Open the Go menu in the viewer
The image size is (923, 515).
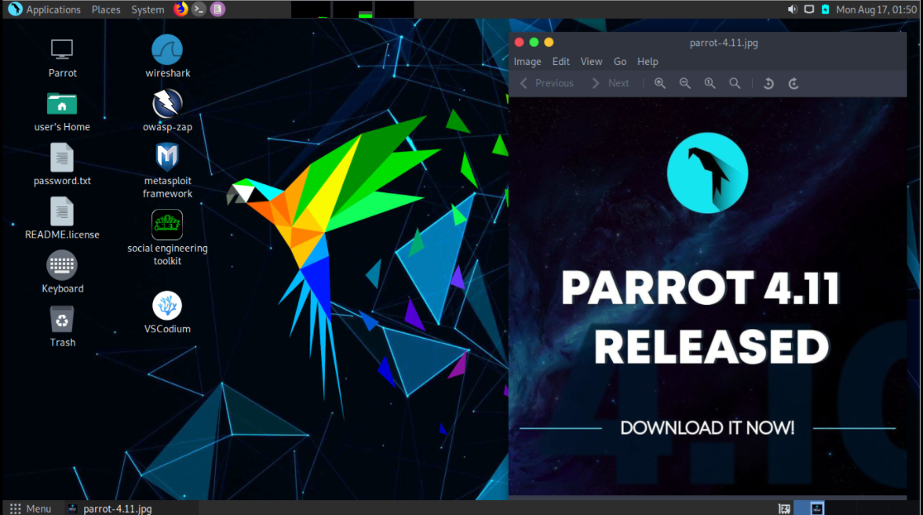pyautogui.click(x=620, y=61)
